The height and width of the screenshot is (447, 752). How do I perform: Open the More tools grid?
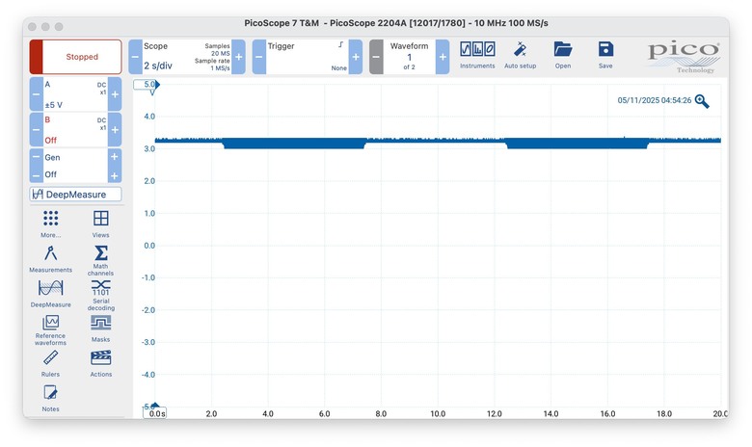[x=50, y=223]
